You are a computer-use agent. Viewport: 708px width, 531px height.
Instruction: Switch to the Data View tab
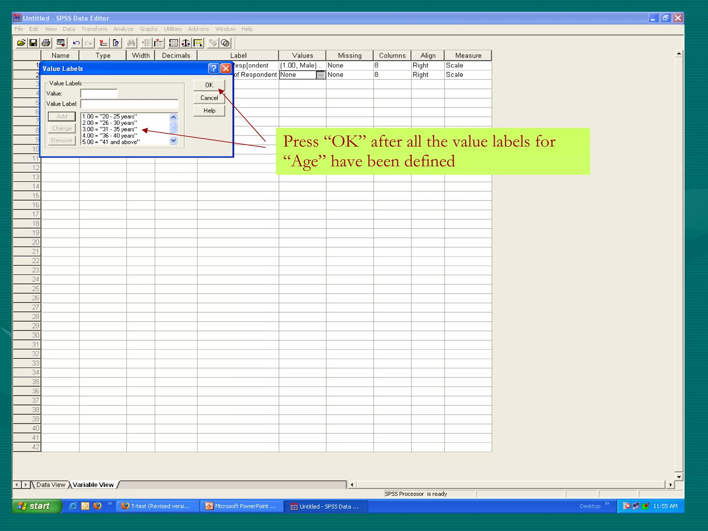point(50,485)
